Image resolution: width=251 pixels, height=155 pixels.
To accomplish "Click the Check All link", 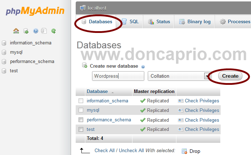I will coord(105,150).
